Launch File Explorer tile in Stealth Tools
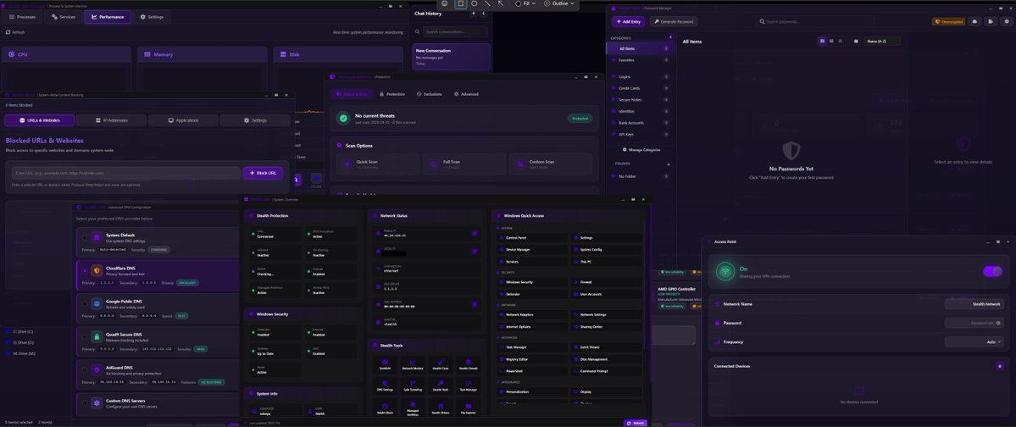This screenshot has height=427, width=1016. [x=468, y=408]
